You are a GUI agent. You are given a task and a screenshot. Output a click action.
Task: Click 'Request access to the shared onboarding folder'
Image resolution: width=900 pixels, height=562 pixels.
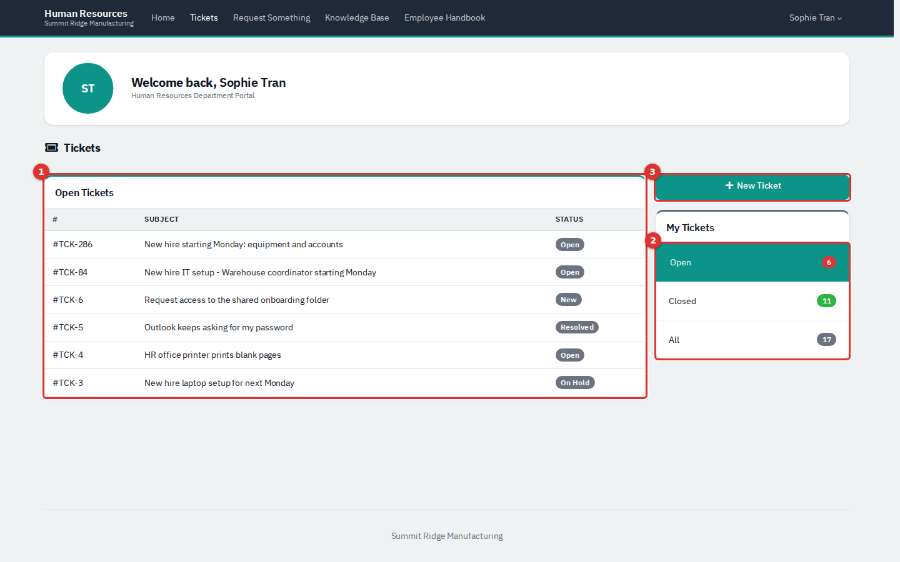pyautogui.click(x=237, y=300)
